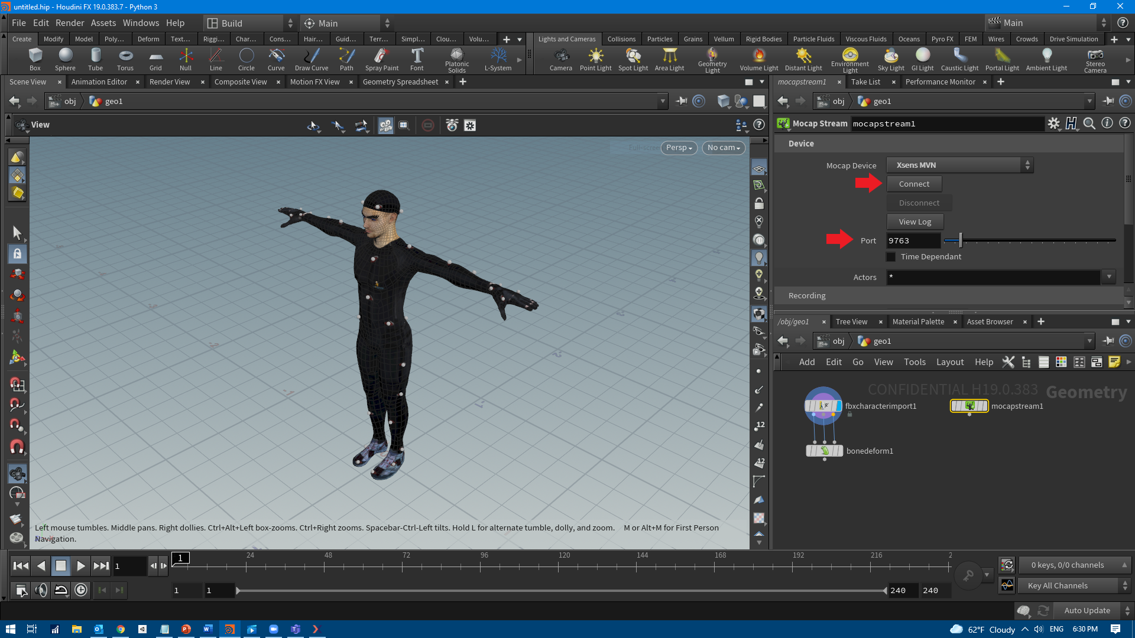Toggle the display lock on the viewport right toolbar
This screenshot has height=638, width=1135.
click(x=759, y=204)
